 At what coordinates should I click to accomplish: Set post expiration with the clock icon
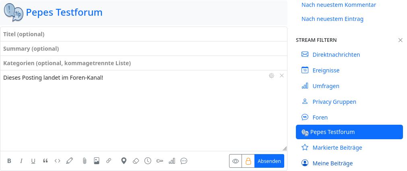coord(148,161)
